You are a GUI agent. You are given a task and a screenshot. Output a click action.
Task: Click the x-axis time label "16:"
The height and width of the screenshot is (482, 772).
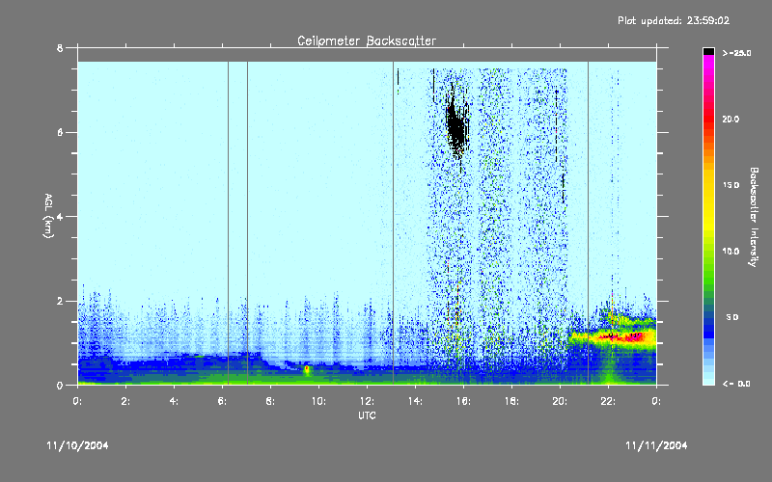pos(463,401)
